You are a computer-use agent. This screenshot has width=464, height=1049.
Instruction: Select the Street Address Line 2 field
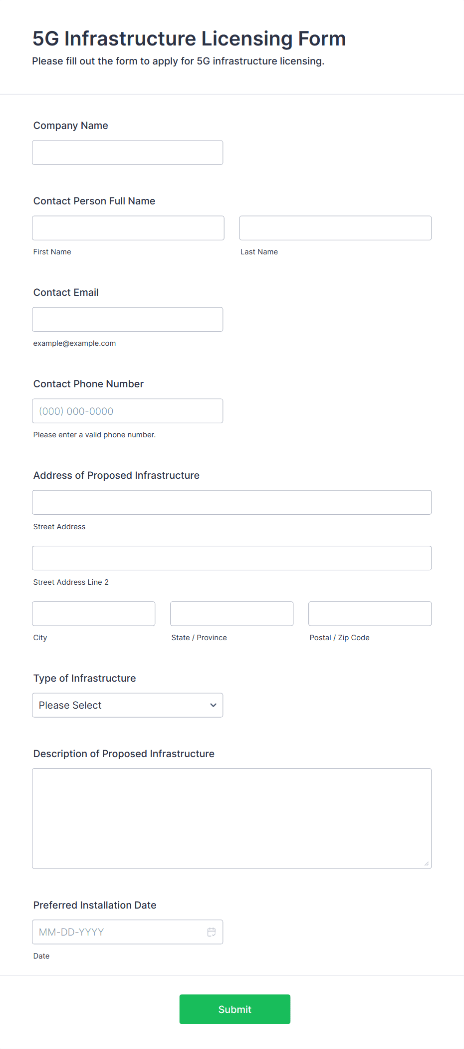[232, 558]
